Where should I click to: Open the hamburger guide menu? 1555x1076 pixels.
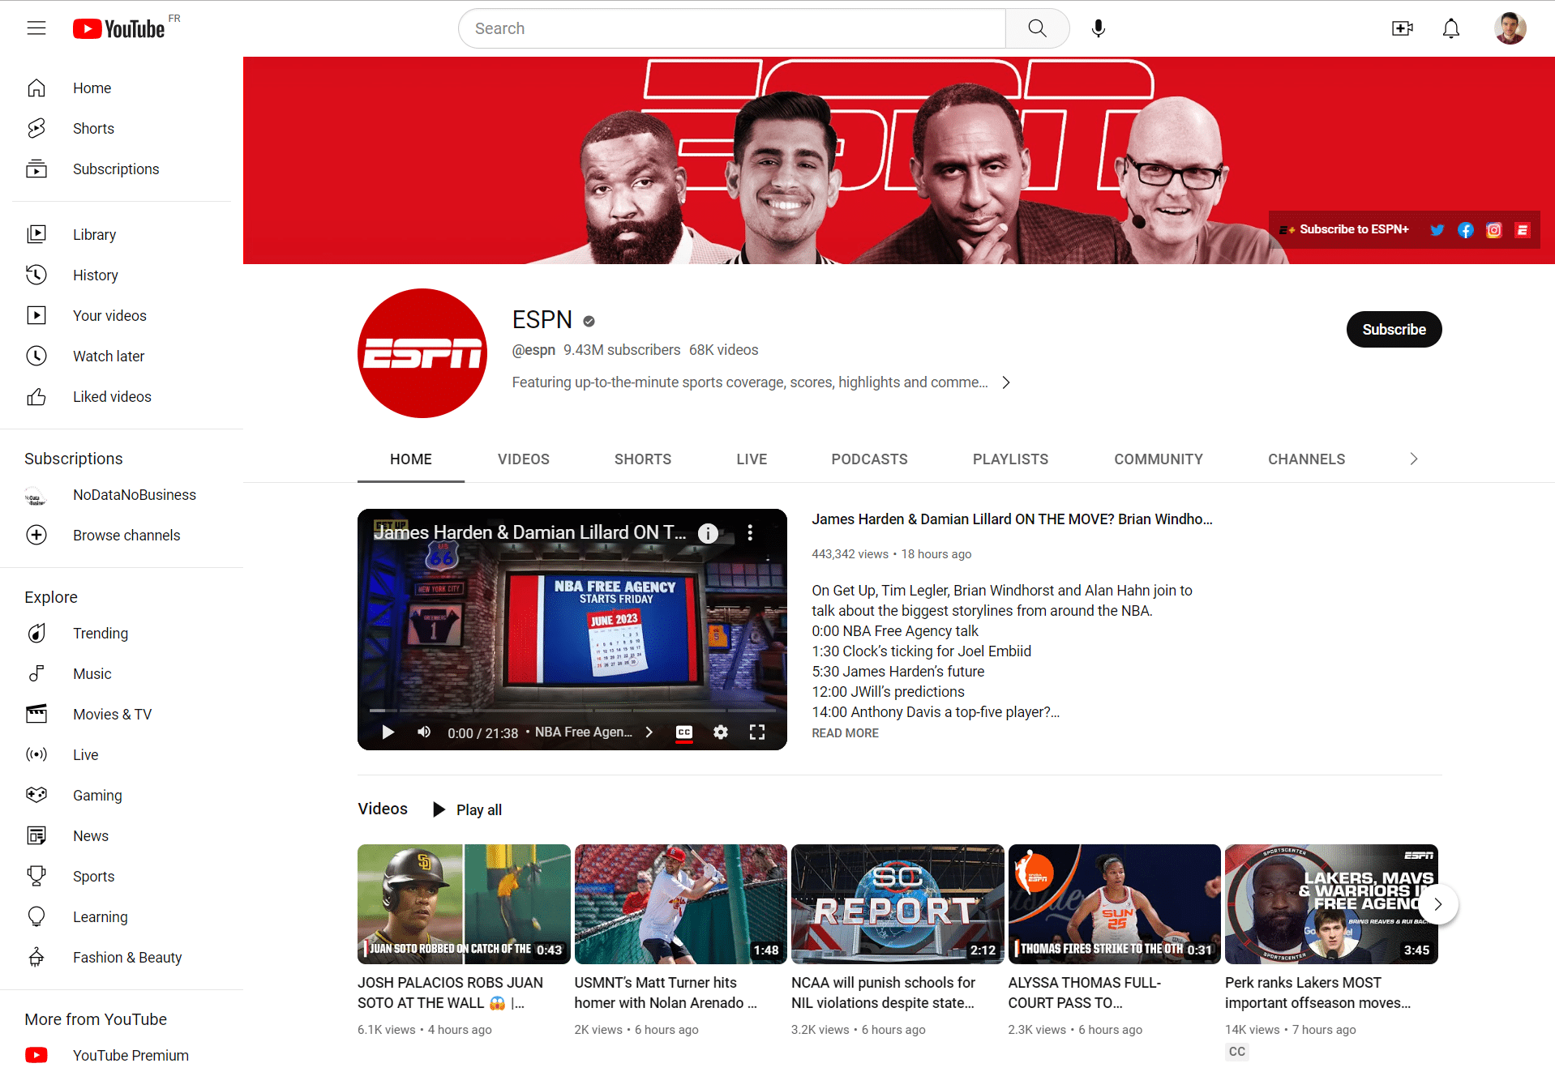click(36, 28)
